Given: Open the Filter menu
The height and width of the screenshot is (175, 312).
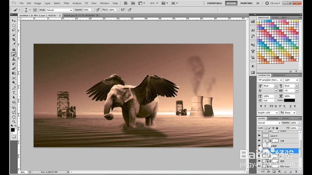Looking at the screenshot, I should (x=66, y=3).
